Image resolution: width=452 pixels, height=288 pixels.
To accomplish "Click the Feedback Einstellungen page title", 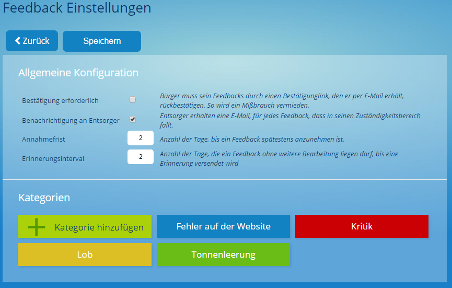I will point(77,8).
